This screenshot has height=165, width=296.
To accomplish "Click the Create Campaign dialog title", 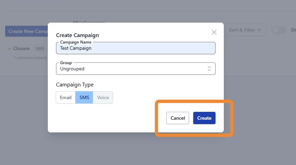I will 77,35.
